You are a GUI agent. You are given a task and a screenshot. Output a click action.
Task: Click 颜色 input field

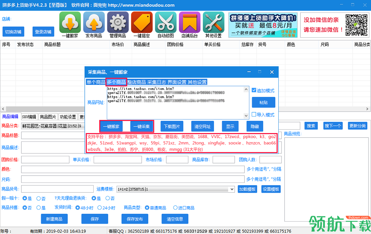click(133, 169)
